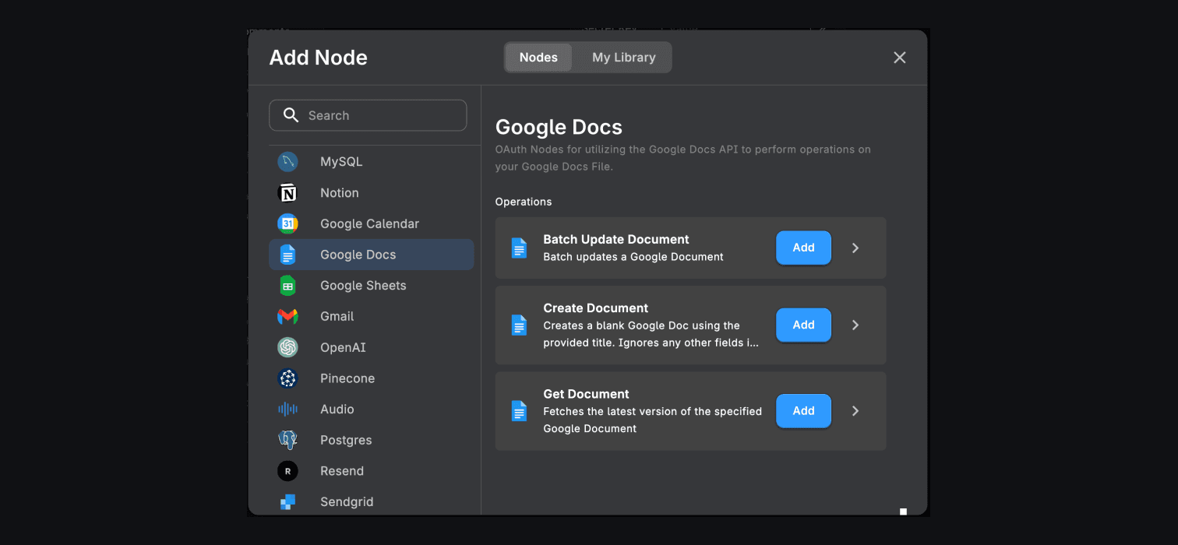Viewport: 1178px width, 545px height.
Task: Open OpenAI nodes using its icon
Action: click(287, 347)
